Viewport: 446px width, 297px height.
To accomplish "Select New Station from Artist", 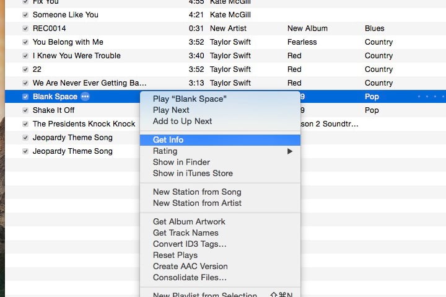I will click(220, 203).
